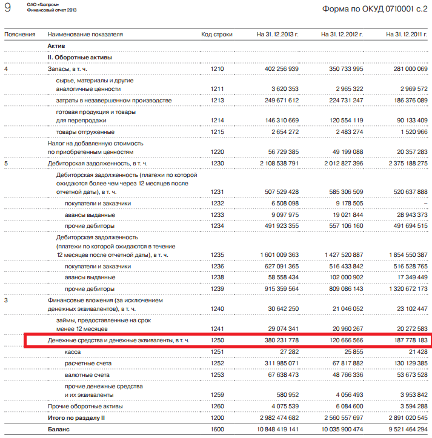Click the 'Пояснения' column header
This screenshot has height=438, width=432.
[19, 35]
